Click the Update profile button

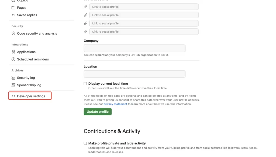coord(98,111)
